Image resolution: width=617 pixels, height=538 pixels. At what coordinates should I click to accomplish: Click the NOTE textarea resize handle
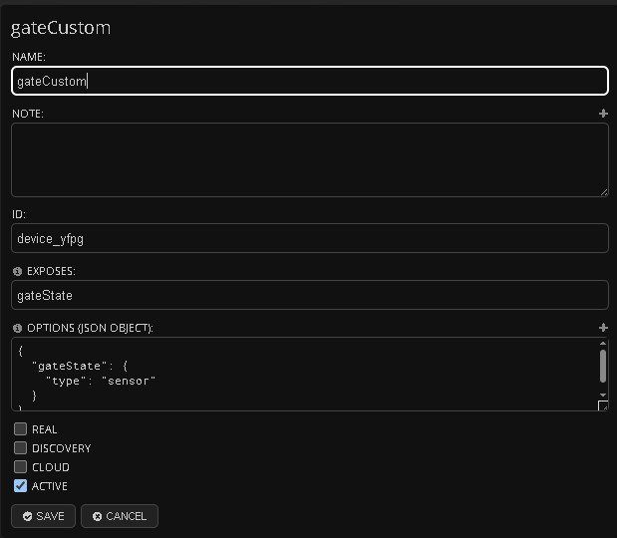[603, 191]
